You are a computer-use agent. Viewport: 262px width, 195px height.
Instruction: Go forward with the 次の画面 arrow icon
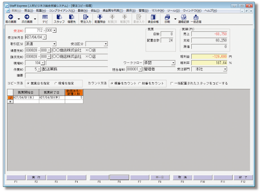tap(27, 17)
